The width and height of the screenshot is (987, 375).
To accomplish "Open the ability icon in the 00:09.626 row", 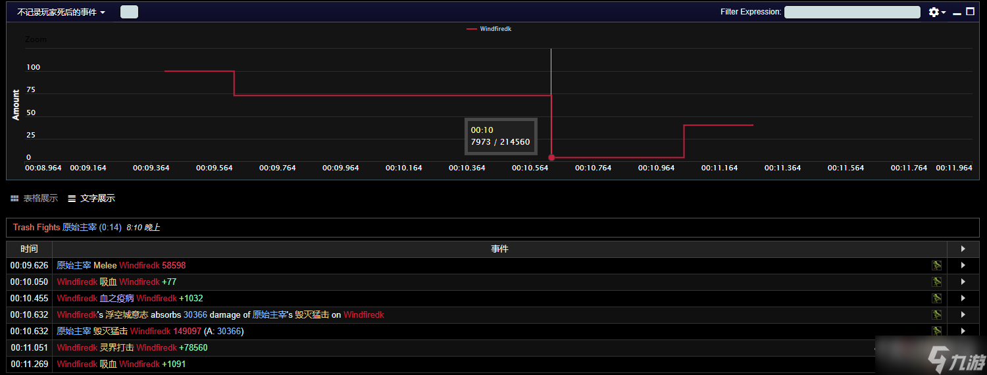I will pyautogui.click(x=936, y=265).
